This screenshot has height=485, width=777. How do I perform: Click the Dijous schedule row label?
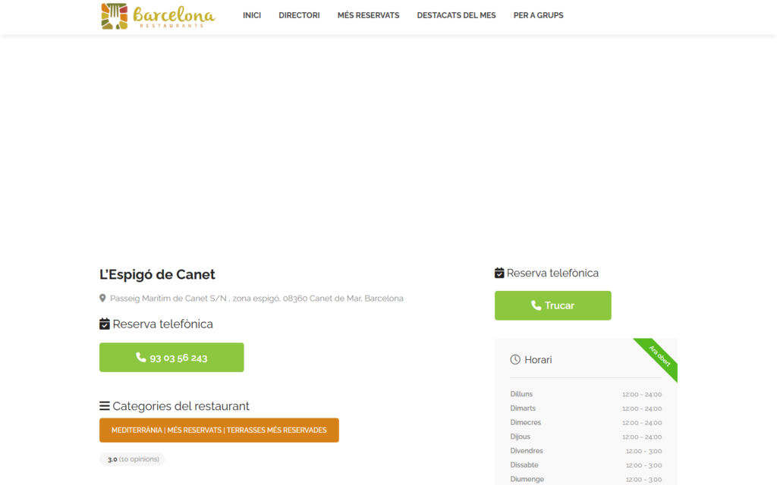click(521, 436)
